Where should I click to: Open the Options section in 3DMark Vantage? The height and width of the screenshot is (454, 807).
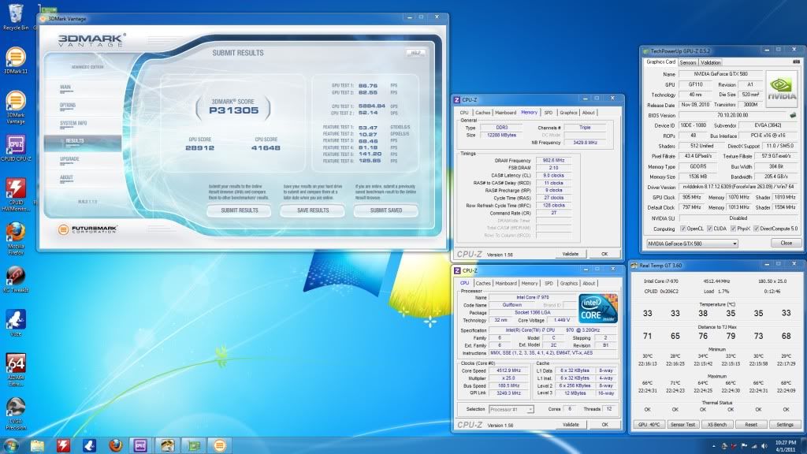(68, 106)
